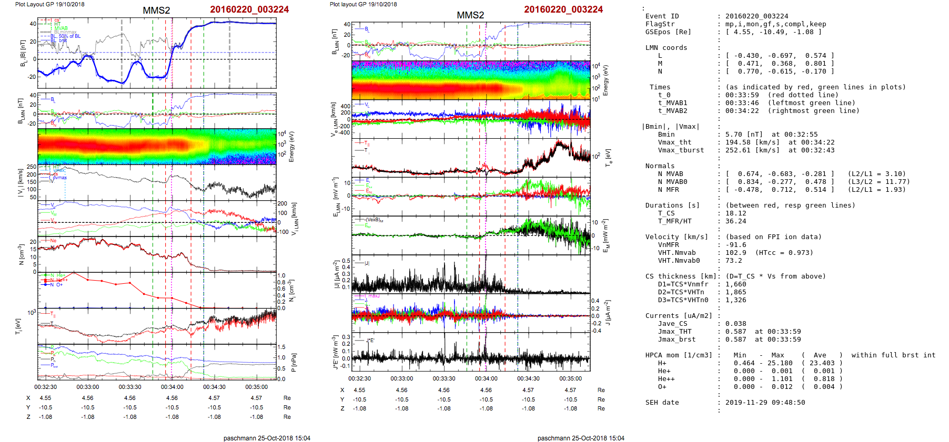Screen dimensions: 949x442
Task: Click "t MVAB" legend entry in left top panel
Action: pos(60,28)
